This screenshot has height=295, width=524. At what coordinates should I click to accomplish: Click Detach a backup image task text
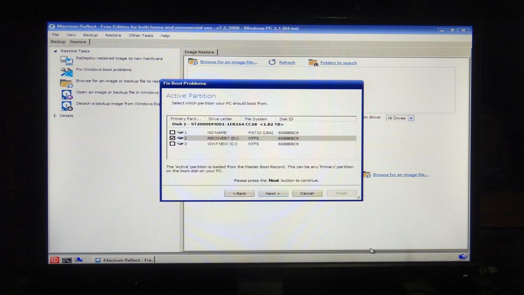tap(118, 104)
